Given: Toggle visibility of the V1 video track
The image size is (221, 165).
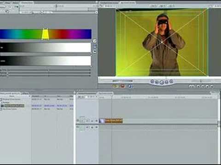Looking at the screenshot, I should (x=78, y=121).
